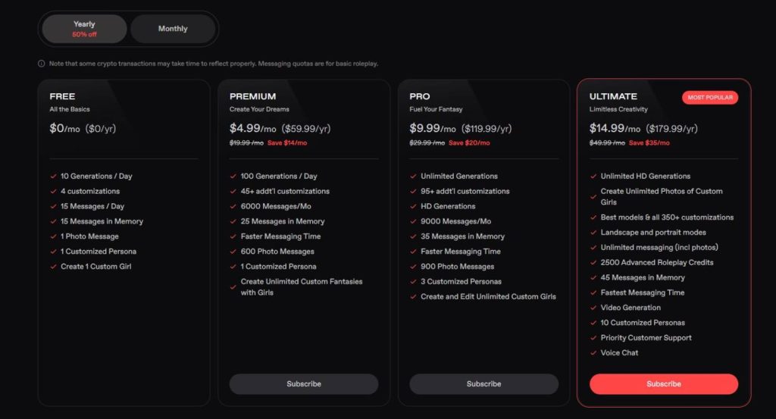Click checkmark next to Video Generation
The width and height of the screenshot is (776, 419).
coord(593,308)
